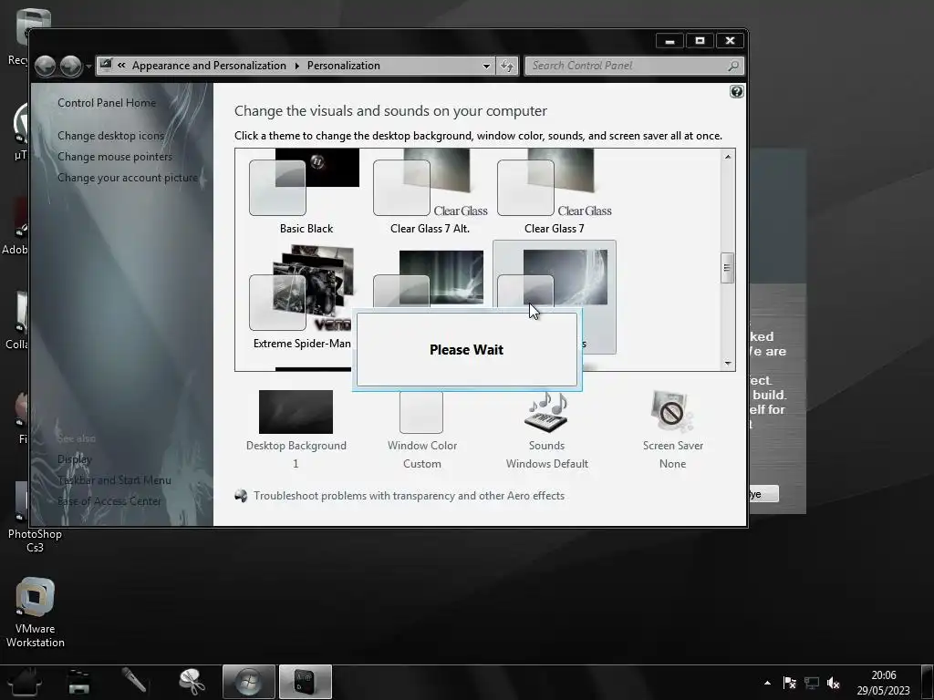Open the Snipping Tool scissors taskbar icon
Viewport: 934px width, 700px height.
tap(192, 682)
